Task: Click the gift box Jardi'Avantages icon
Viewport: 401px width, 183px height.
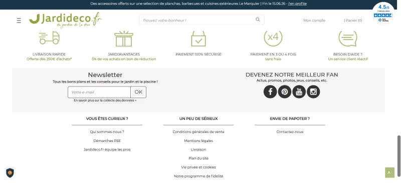Action: pyautogui.click(x=123, y=39)
